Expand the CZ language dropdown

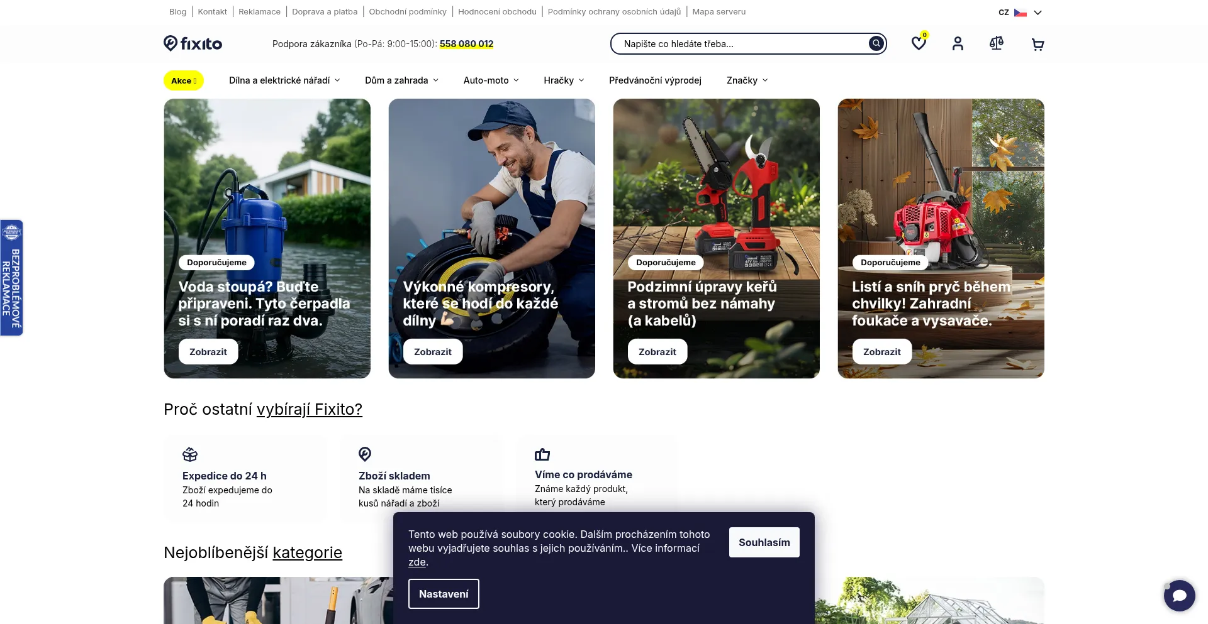coord(1021,12)
